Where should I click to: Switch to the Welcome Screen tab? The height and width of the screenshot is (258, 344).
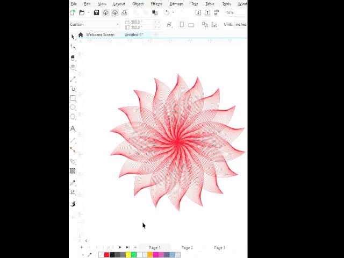[x=100, y=34]
